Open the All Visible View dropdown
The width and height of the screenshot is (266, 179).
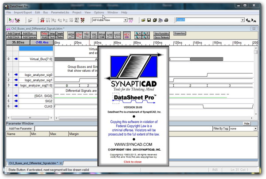coord(125,20)
